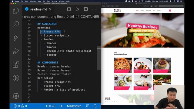Click the 'HomePage' text on line 24
Image resolution: width=194 pixels, height=109 pixels.
pyautogui.click(x=44, y=28)
